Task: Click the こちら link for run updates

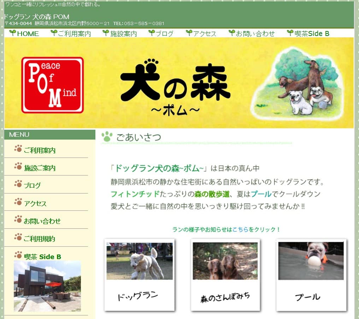Action: [x=240, y=229]
